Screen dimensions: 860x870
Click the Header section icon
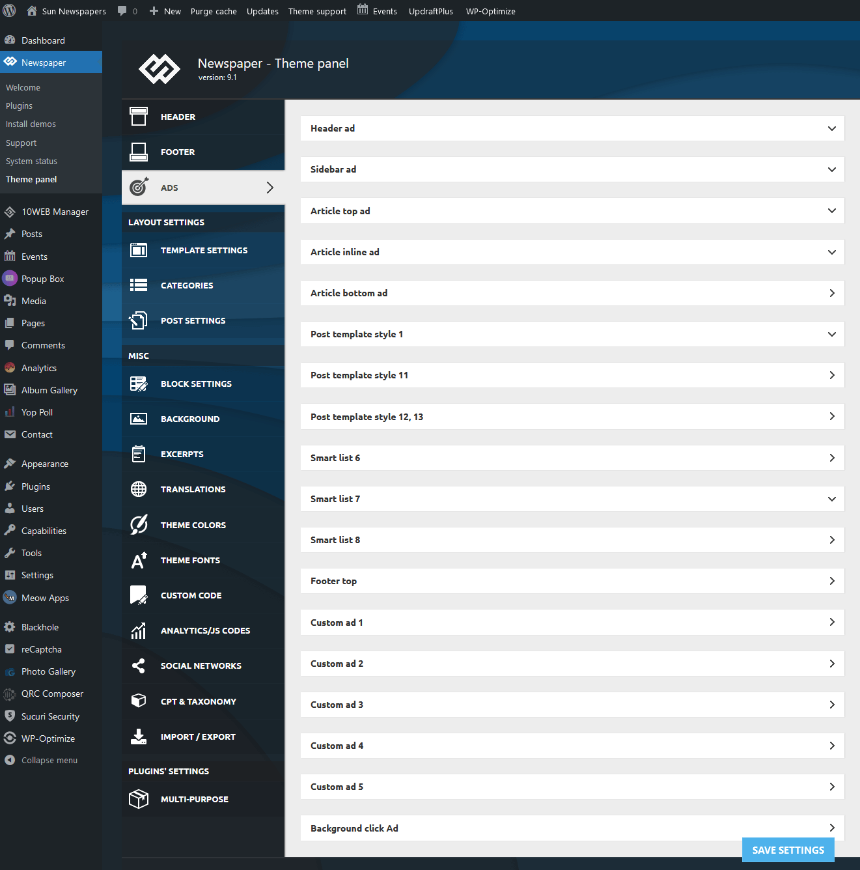(x=139, y=117)
